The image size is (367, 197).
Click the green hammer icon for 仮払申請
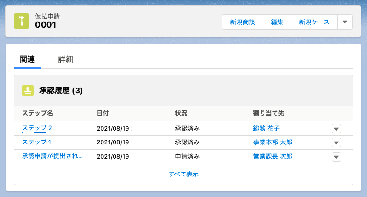[22, 21]
